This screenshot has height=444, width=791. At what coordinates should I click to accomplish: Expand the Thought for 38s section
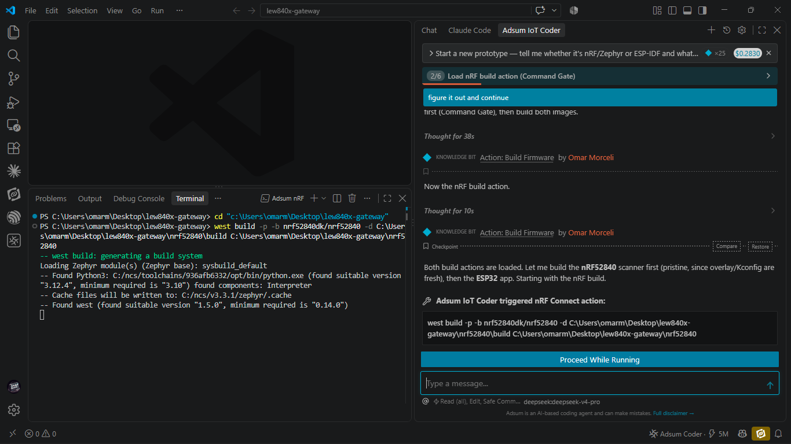click(x=600, y=136)
